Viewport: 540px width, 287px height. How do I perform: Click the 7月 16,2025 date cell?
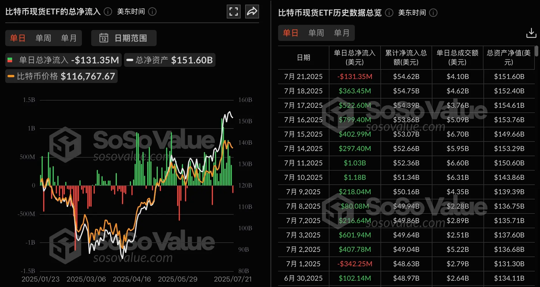tap(303, 120)
